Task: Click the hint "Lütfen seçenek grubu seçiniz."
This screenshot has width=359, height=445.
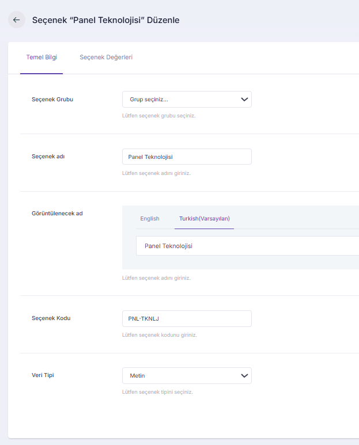Action: point(159,116)
